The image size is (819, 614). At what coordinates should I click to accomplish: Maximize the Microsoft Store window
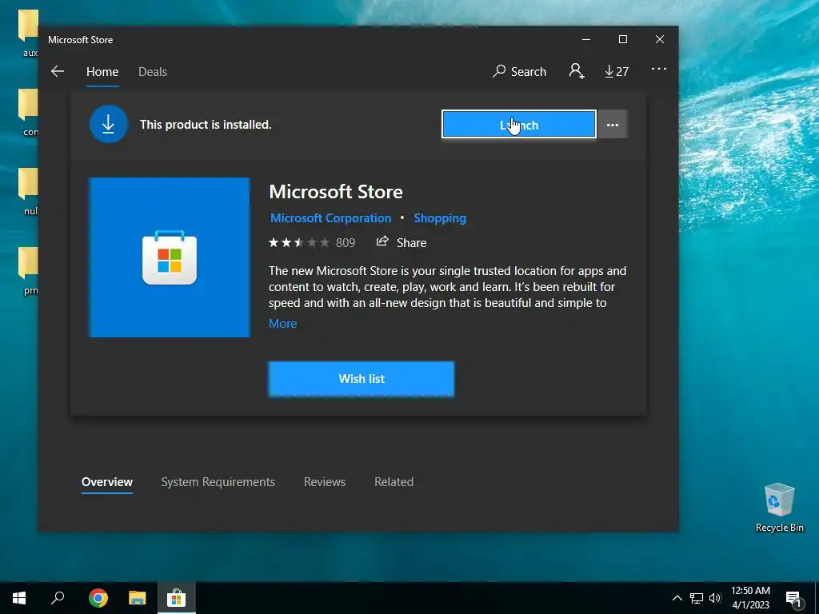point(622,40)
